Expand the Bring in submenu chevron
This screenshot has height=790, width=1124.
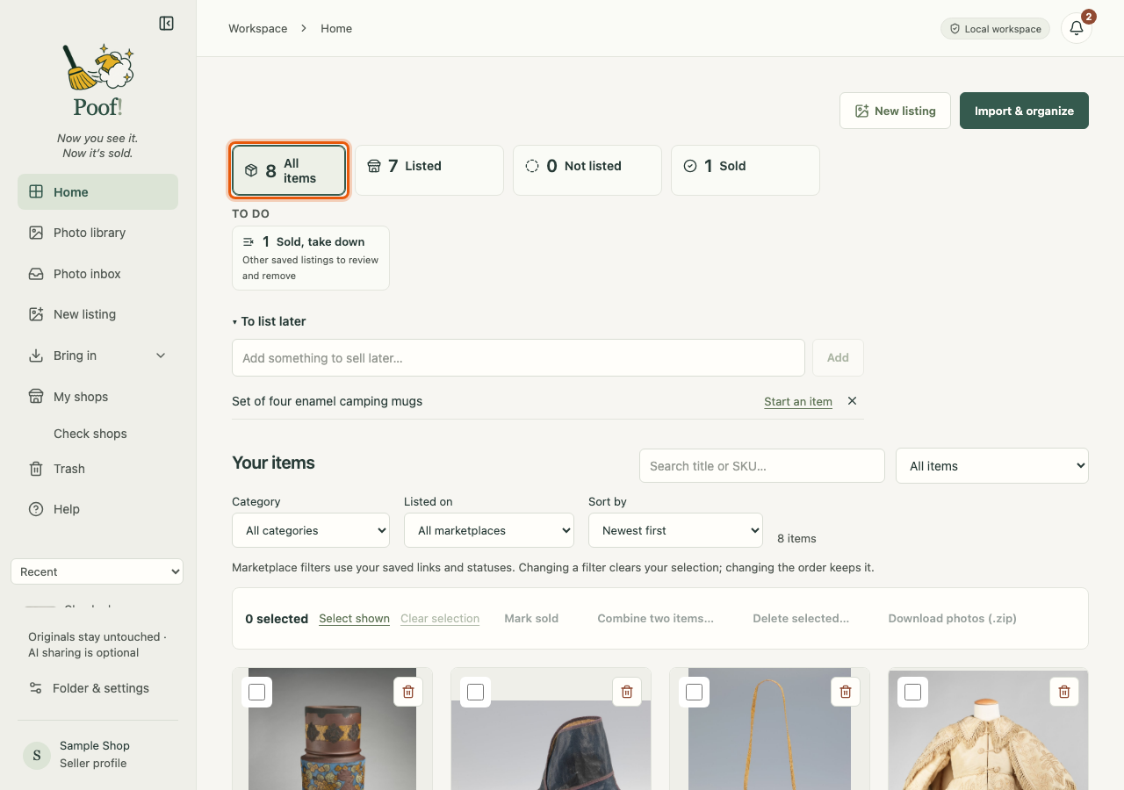(x=161, y=355)
